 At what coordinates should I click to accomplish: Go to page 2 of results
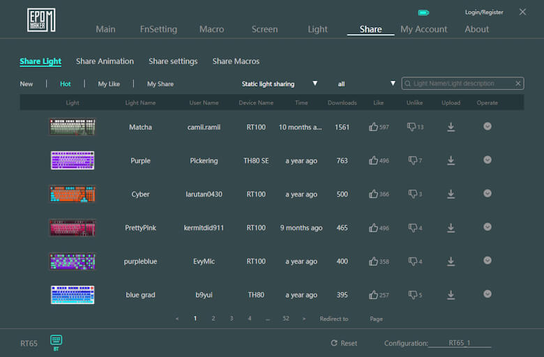(213, 318)
